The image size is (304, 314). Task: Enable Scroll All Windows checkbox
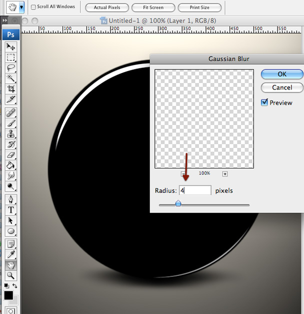pos(33,7)
